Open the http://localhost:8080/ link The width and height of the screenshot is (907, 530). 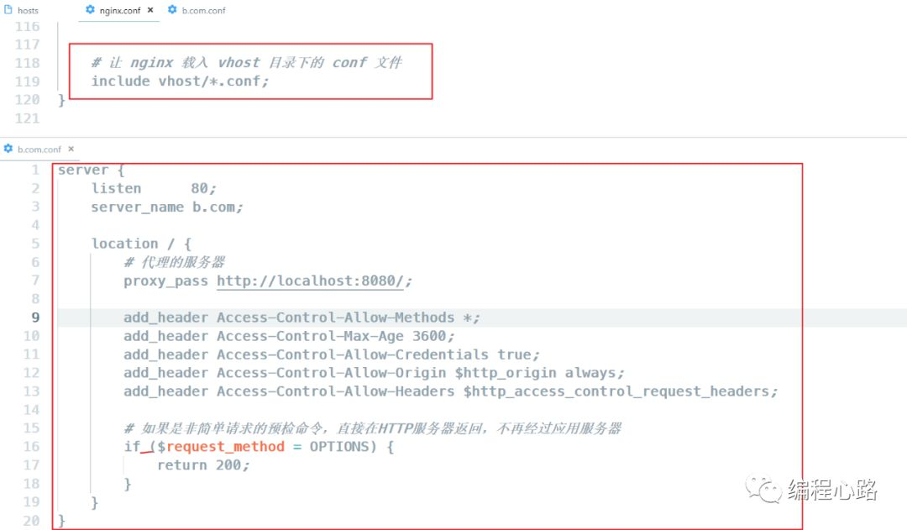coord(310,281)
